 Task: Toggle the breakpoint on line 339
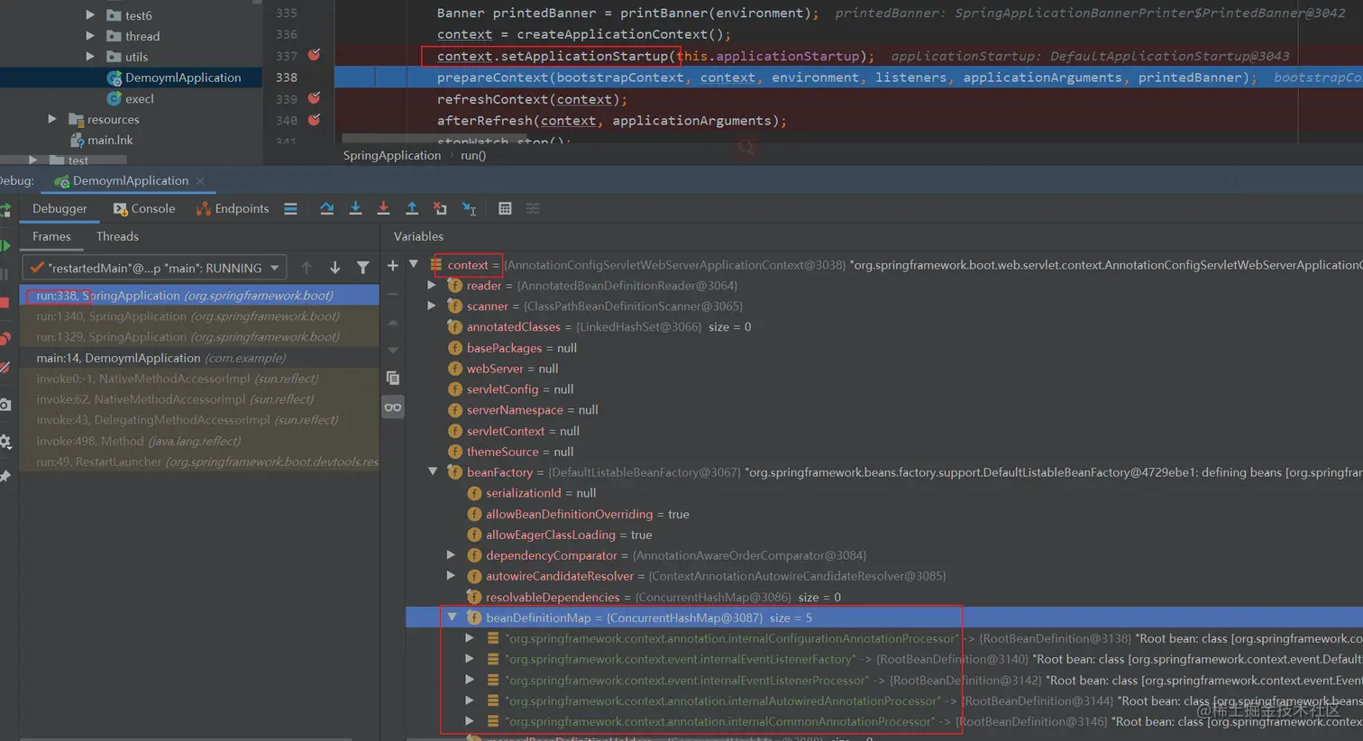[314, 98]
